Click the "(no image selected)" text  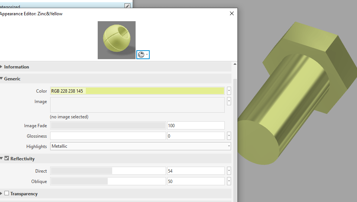pos(69,117)
